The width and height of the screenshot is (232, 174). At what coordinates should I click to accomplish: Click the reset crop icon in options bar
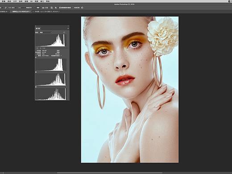tap(82, 8)
